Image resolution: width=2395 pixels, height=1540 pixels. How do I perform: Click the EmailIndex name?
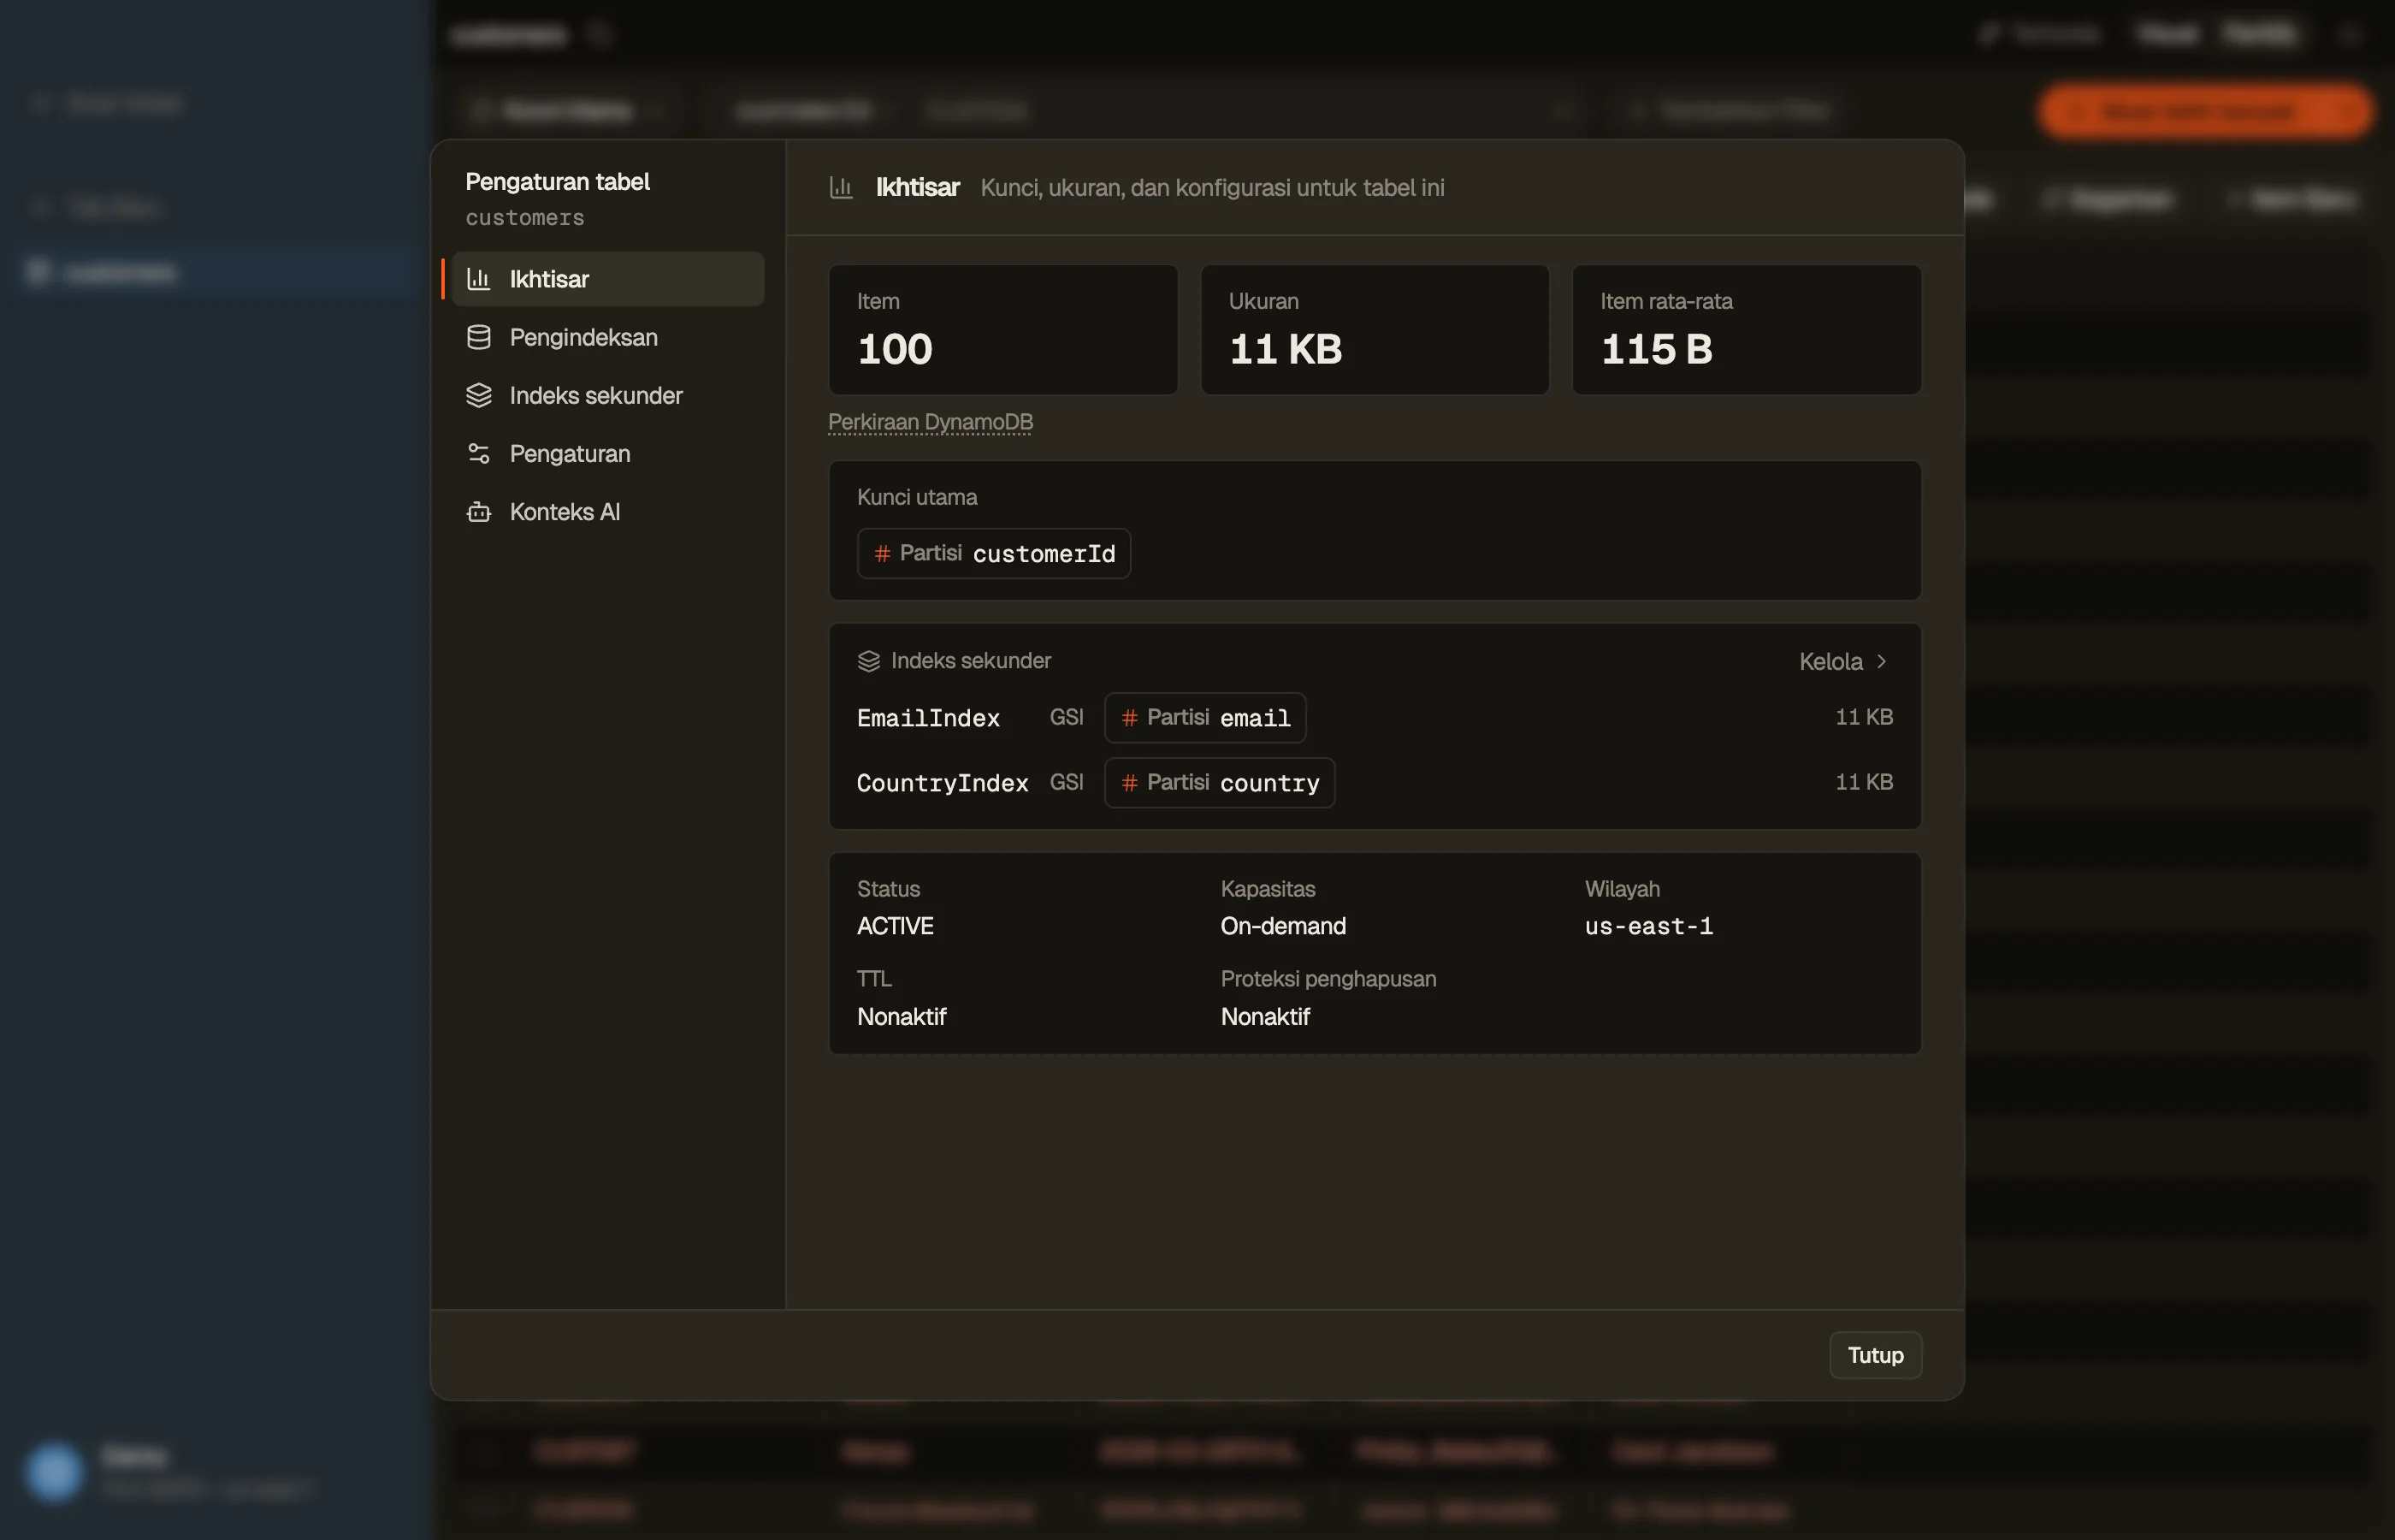pyautogui.click(x=929, y=718)
